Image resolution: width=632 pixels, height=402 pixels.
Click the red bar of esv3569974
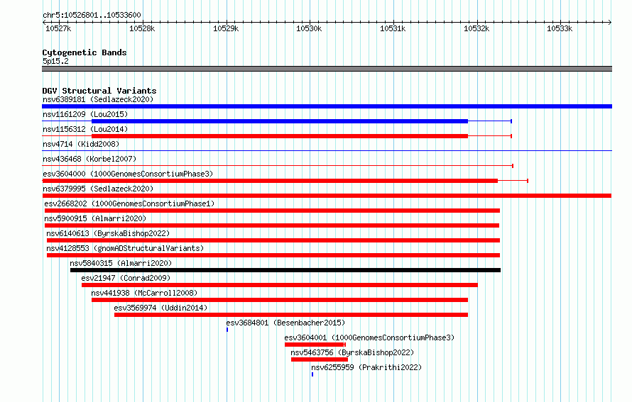click(x=291, y=315)
